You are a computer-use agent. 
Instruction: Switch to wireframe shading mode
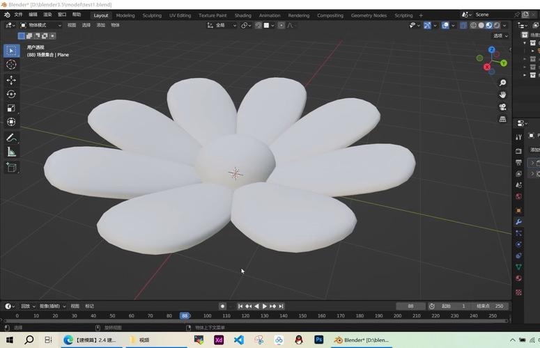[x=474, y=26]
